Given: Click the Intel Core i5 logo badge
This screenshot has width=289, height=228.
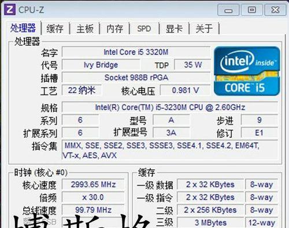Looking at the screenshot, I should pyautogui.click(x=247, y=71).
